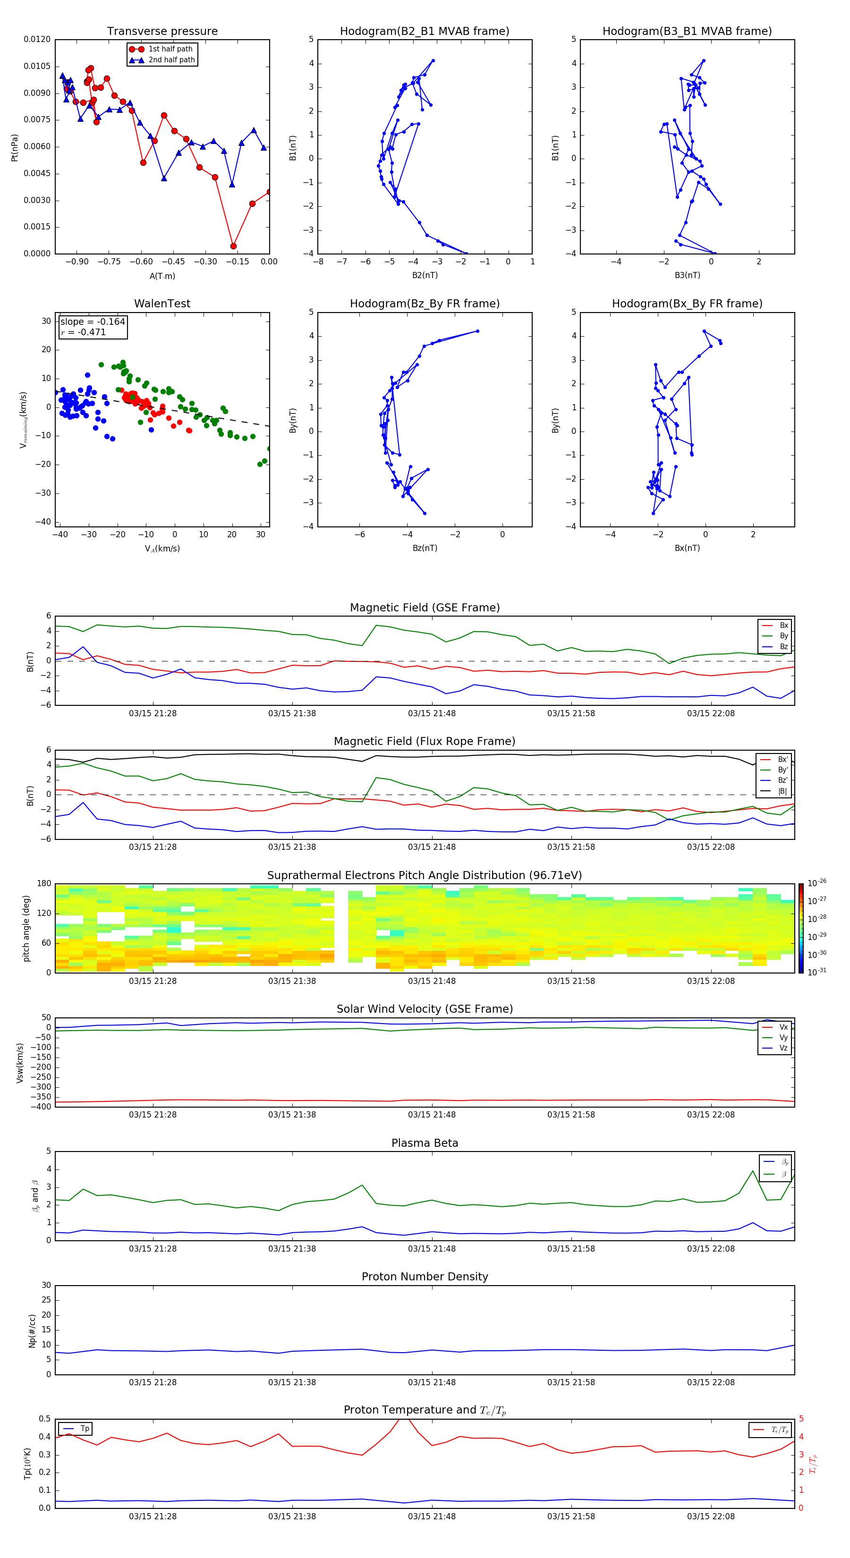The width and height of the screenshot is (850, 1558).
Task: Click the "pitch angle (deg)" axis label
Action: click(x=26, y=928)
